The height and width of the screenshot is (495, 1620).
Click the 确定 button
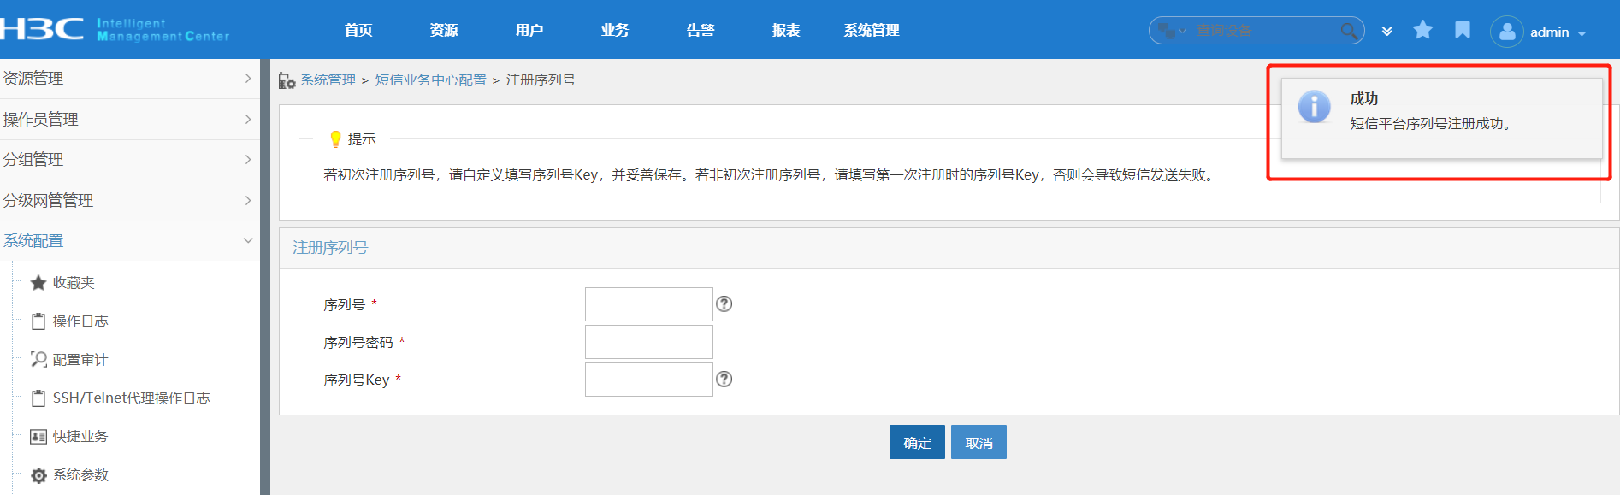pos(917,443)
